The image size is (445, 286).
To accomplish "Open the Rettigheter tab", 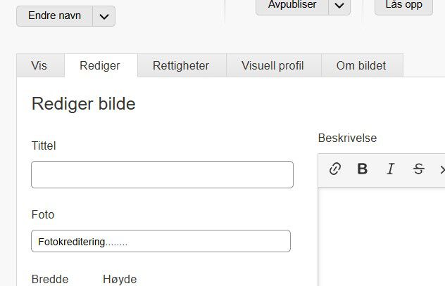I will pos(182,65).
